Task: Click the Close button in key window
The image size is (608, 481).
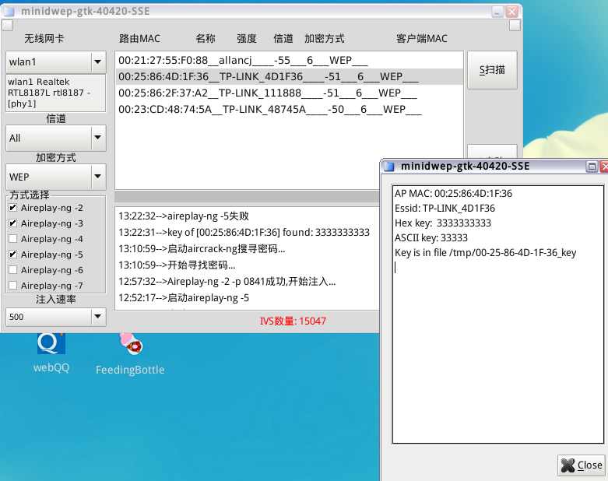Action: [582, 465]
